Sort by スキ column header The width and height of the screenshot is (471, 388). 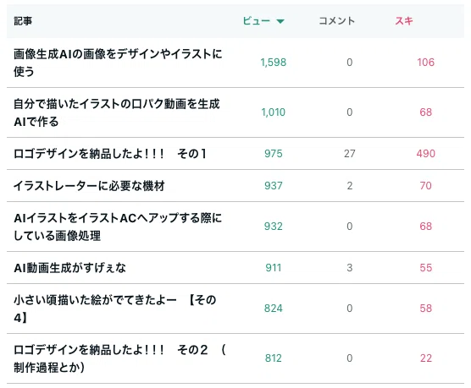click(404, 21)
